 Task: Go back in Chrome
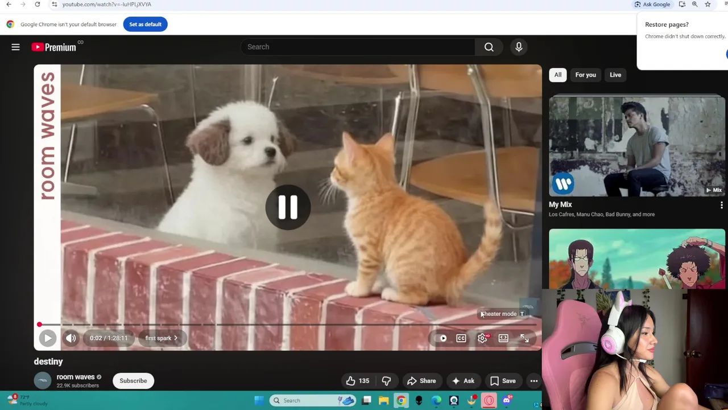(x=9, y=4)
